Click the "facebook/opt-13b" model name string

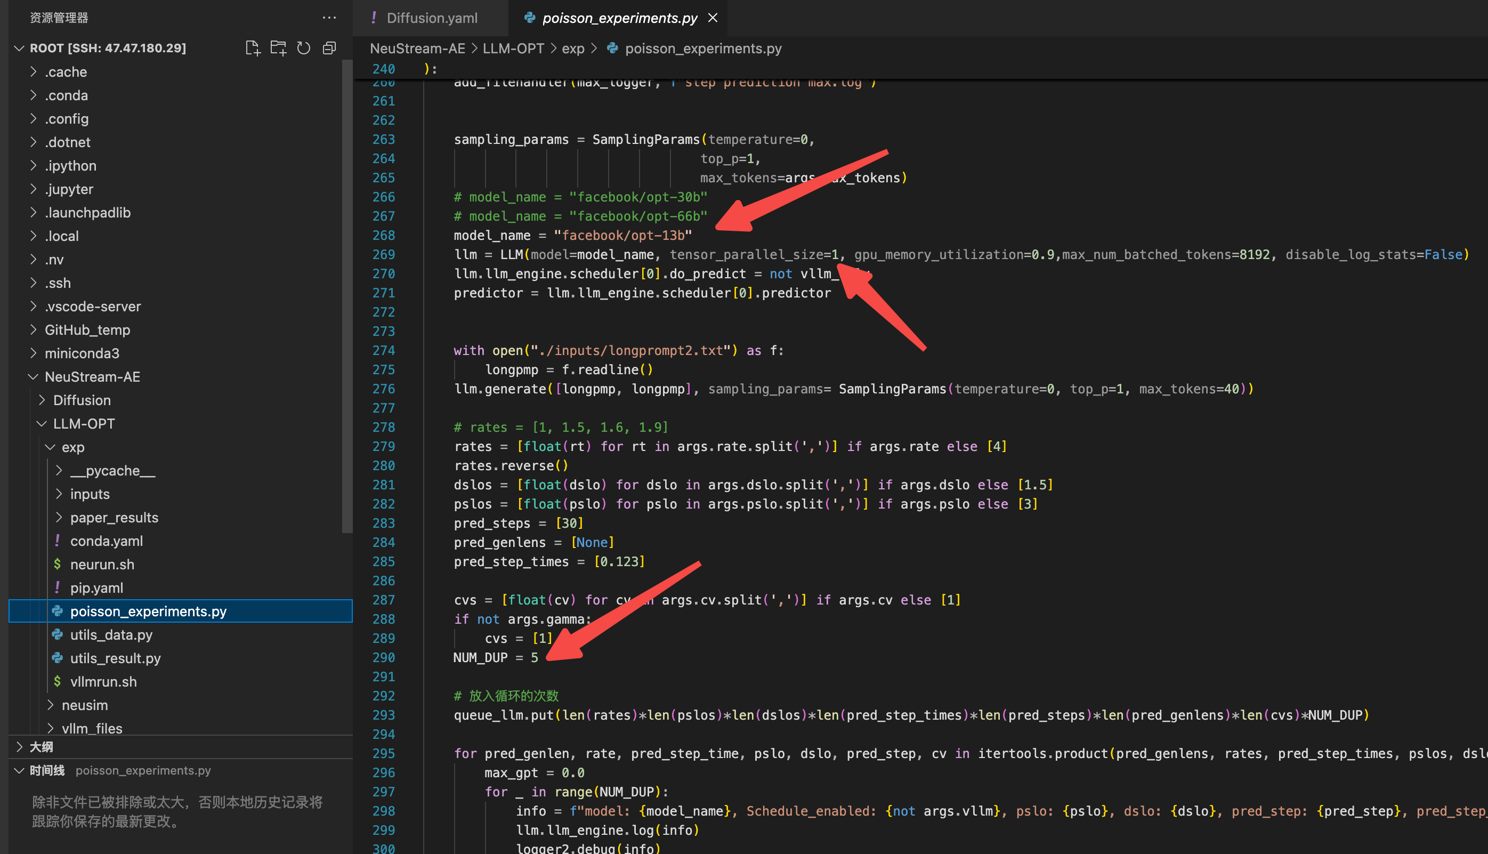pyautogui.click(x=622, y=235)
